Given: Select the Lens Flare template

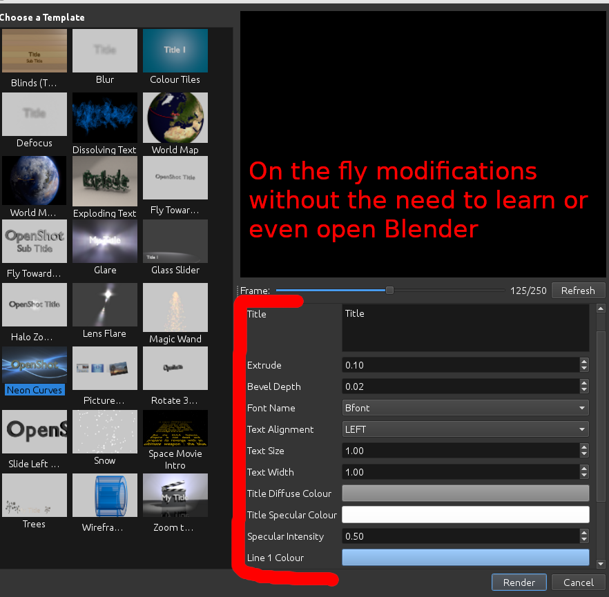Looking at the screenshot, I should pos(104,304).
